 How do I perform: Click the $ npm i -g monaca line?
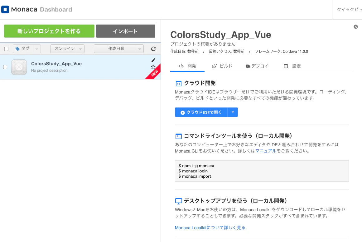pyautogui.click(x=196, y=166)
